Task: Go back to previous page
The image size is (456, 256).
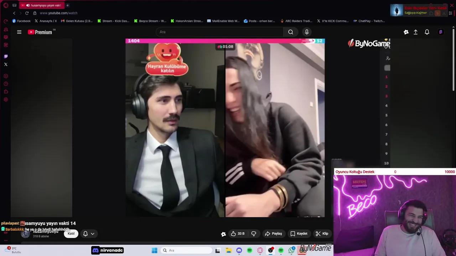Action: 14,13
